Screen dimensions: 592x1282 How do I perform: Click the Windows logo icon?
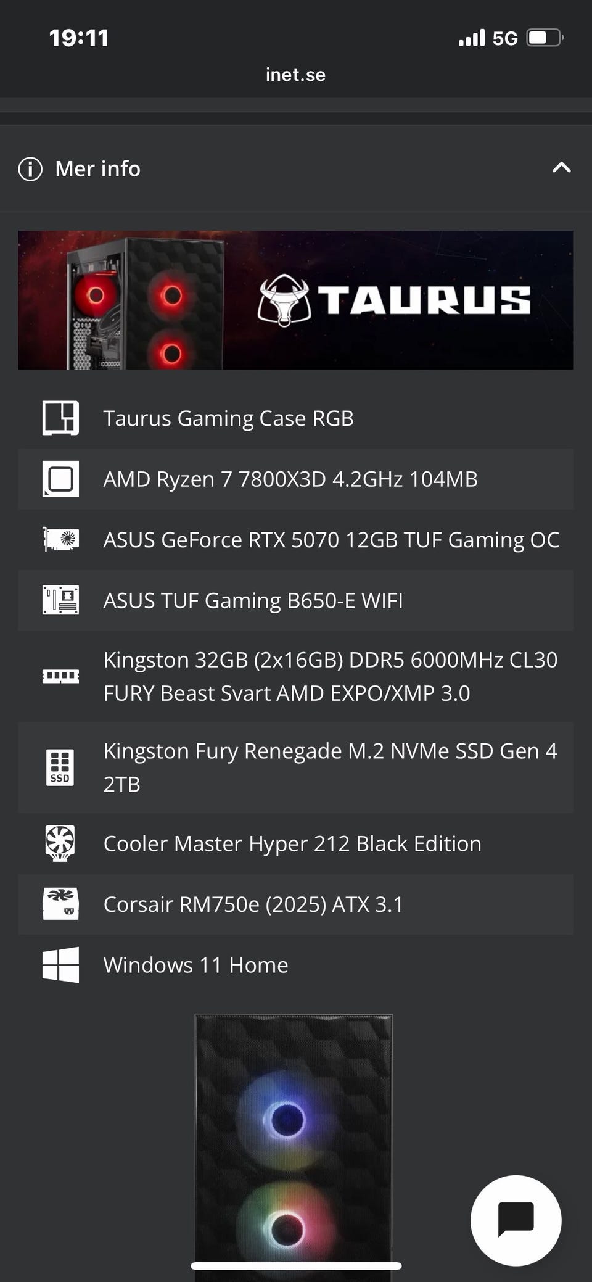60,964
